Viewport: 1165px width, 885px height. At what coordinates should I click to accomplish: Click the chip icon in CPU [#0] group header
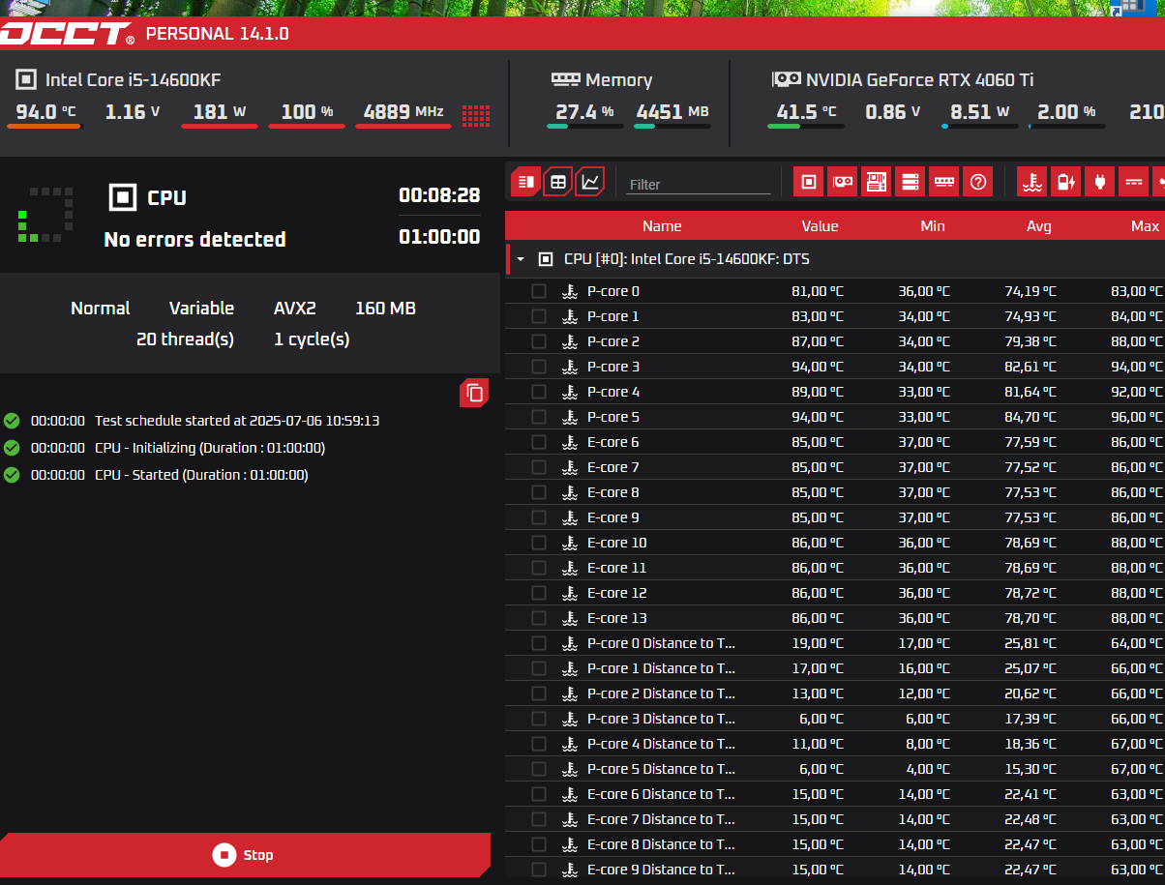pos(546,259)
